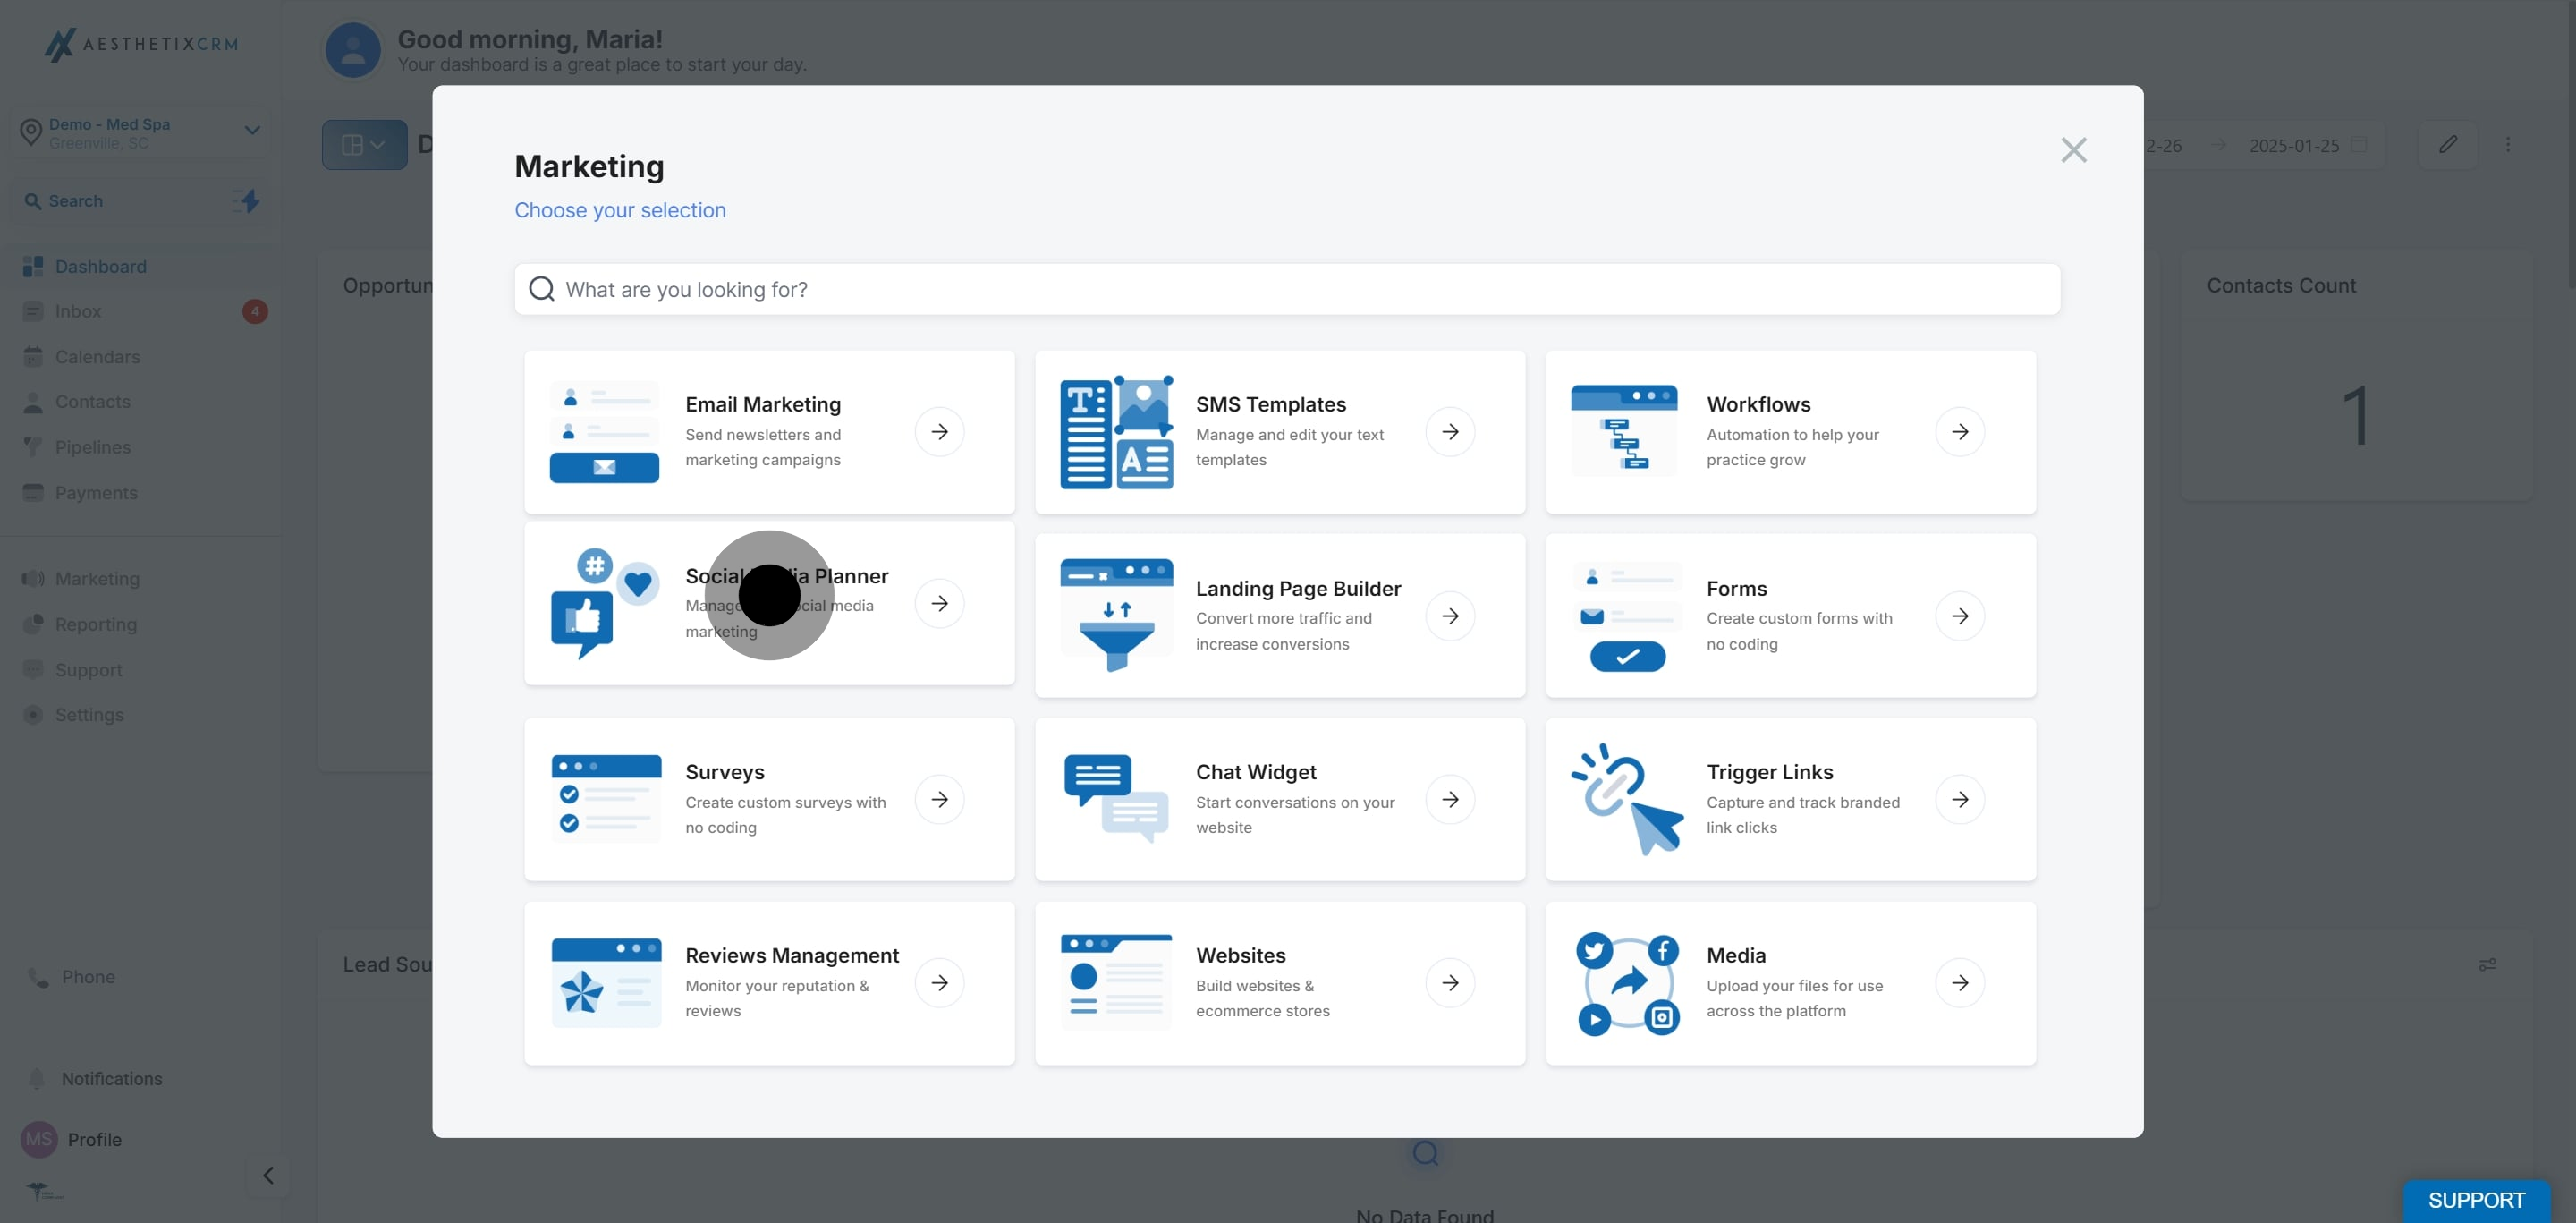Close the Marketing selection dialog
Screen dimensions: 2576x1223
pos(2073,150)
